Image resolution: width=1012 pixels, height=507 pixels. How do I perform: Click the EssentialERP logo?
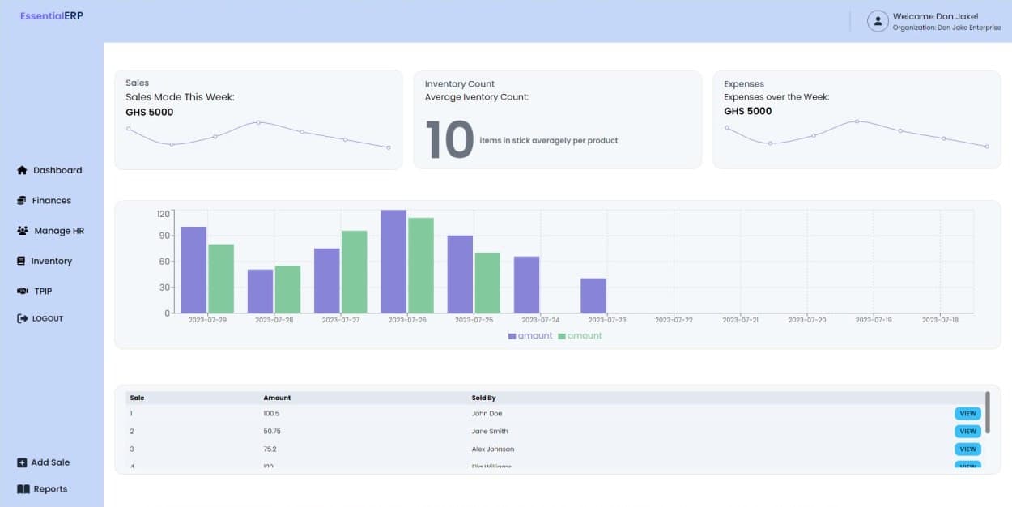pyautogui.click(x=52, y=15)
